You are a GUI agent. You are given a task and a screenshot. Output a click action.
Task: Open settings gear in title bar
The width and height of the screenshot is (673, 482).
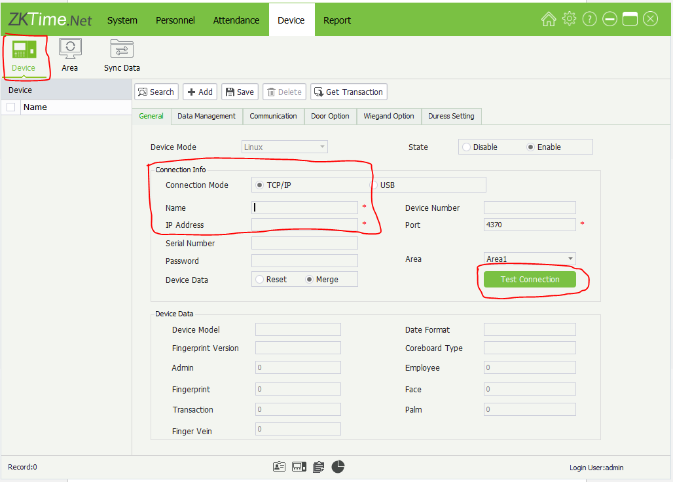tap(569, 20)
